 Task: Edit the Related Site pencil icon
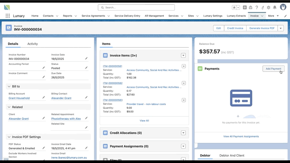tap(86, 128)
